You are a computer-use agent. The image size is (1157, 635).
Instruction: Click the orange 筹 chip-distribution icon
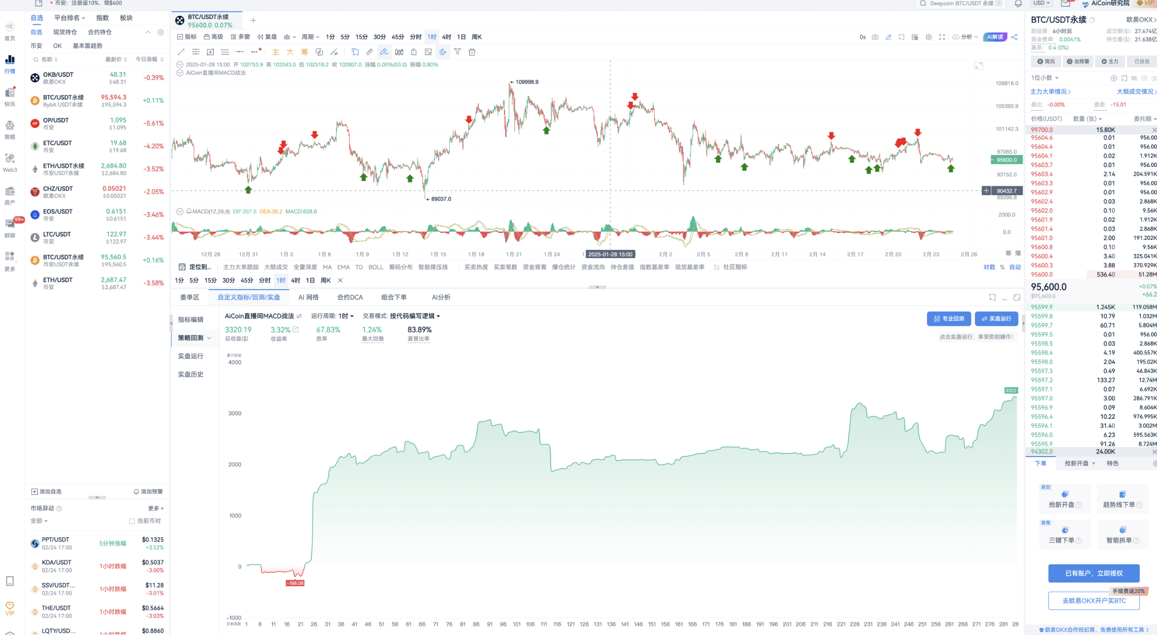coord(304,52)
